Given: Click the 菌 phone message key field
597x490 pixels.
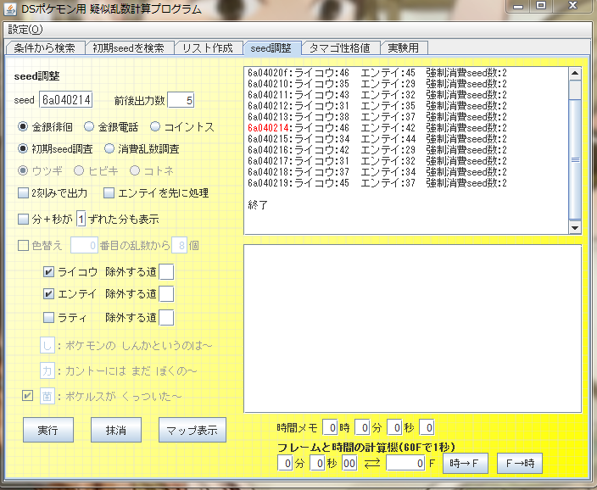Looking at the screenshot, I should [x=47, y=396].
